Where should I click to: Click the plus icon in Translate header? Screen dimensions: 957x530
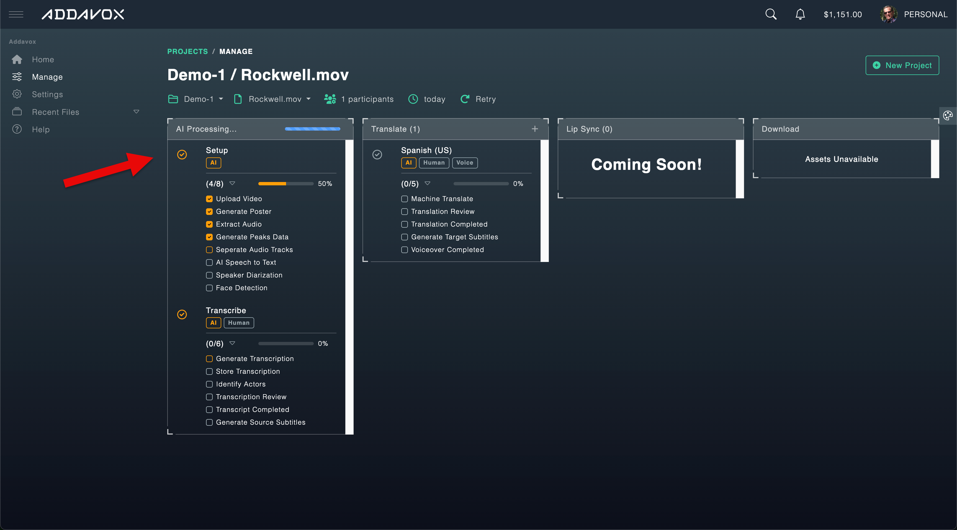[x=535, y=129]
